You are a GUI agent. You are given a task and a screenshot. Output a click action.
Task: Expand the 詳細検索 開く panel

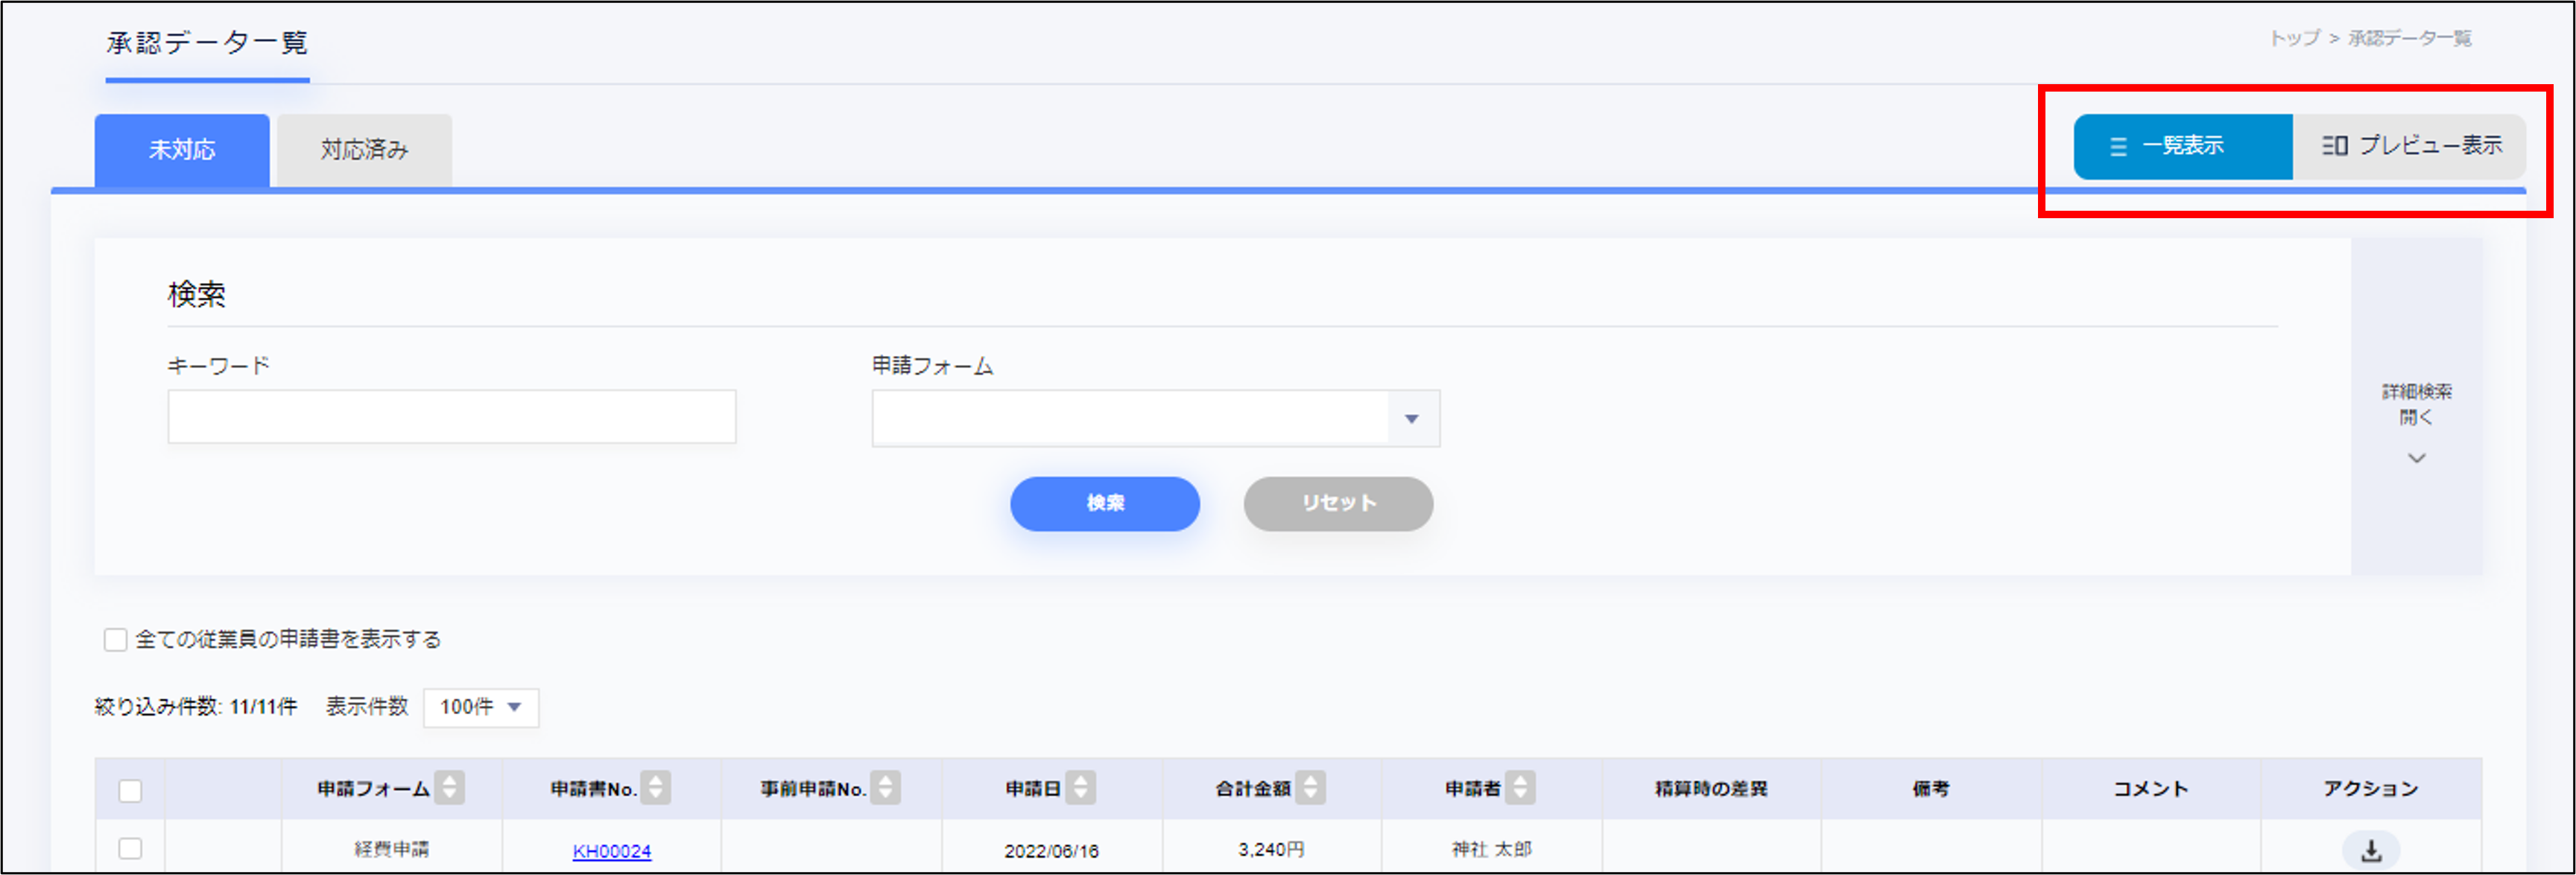[x=2416, y=407]
